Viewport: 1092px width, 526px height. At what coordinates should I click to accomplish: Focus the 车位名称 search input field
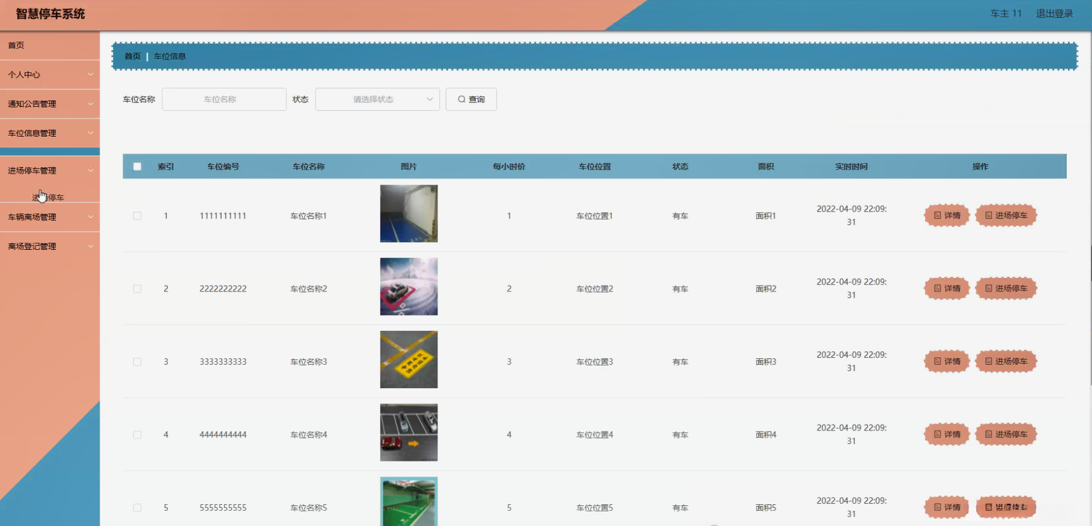pos(224,99)
